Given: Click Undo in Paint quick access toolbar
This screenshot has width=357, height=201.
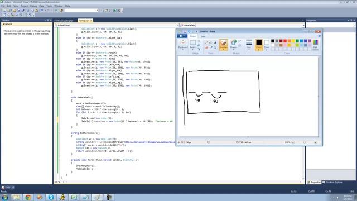Looking at the screenshot, I should (x=189, y=31).
